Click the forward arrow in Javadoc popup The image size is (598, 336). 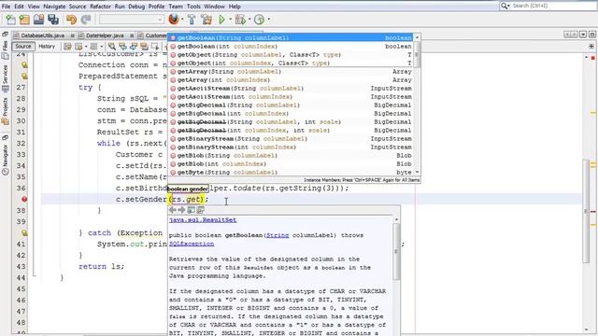click(181, 210)
